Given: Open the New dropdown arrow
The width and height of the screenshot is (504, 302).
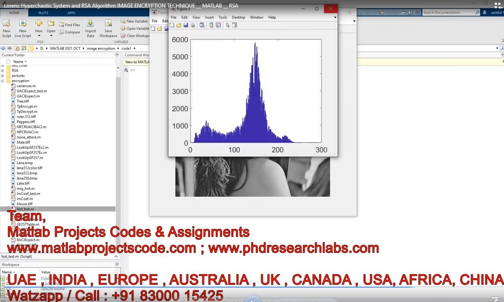Looking at the screenshot, I should click(39, 36).
